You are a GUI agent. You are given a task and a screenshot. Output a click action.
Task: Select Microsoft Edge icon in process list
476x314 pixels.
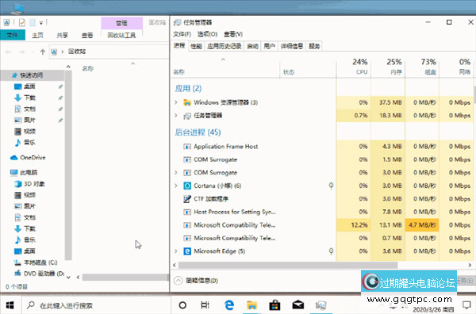coord(187,251)
